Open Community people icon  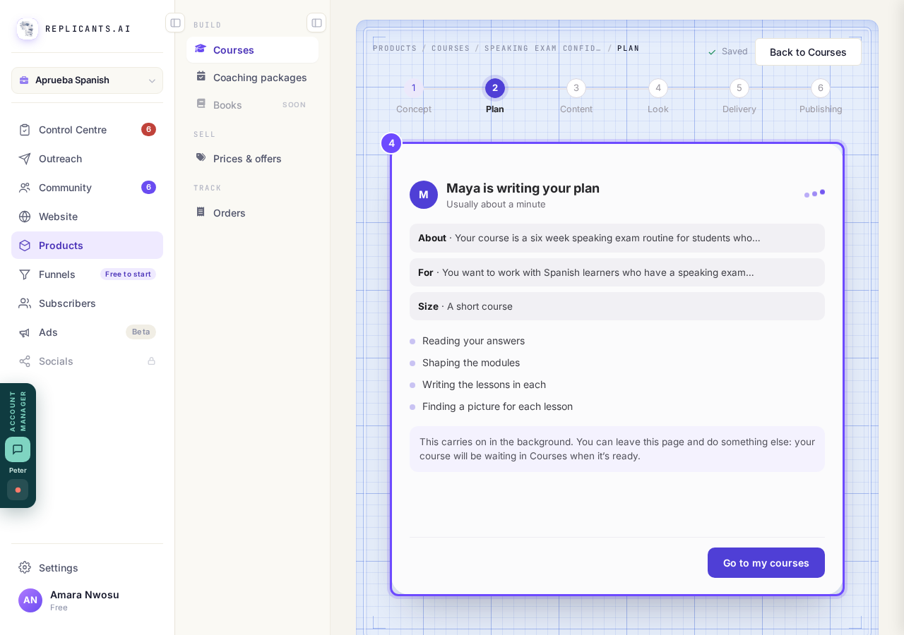point(25,188)
